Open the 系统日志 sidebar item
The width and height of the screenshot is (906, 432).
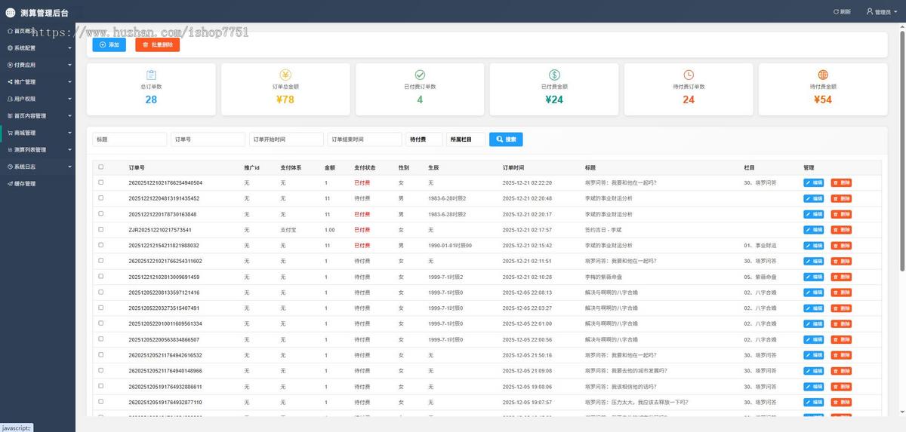click(x=38, y=167)
